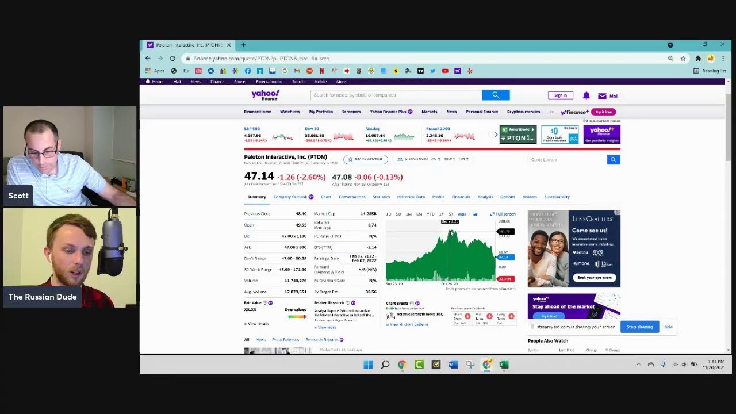736x414 pixels.
Task: Switch to the Sustainability tab
Action: click(x=557, y=197)
